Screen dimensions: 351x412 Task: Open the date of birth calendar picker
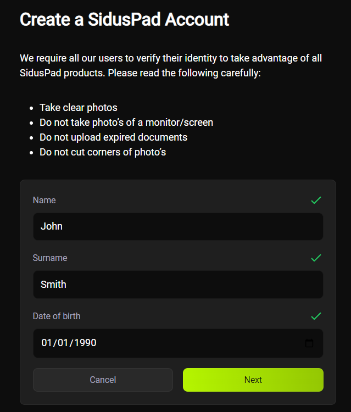[309, 343]
